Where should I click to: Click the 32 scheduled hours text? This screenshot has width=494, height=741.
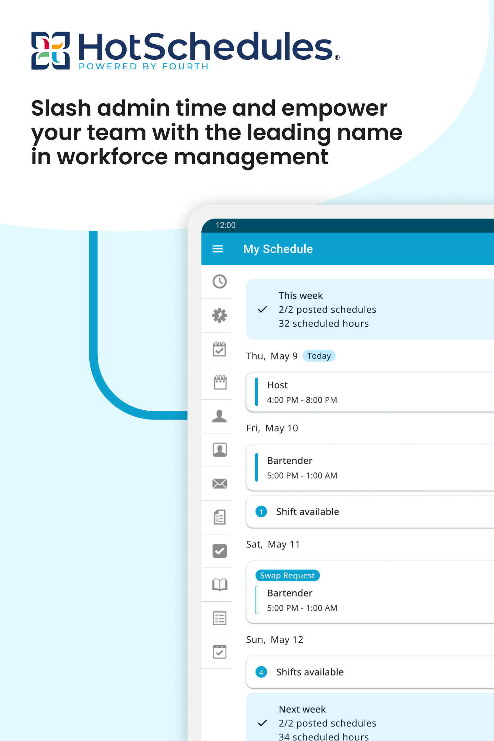[324, 324]
